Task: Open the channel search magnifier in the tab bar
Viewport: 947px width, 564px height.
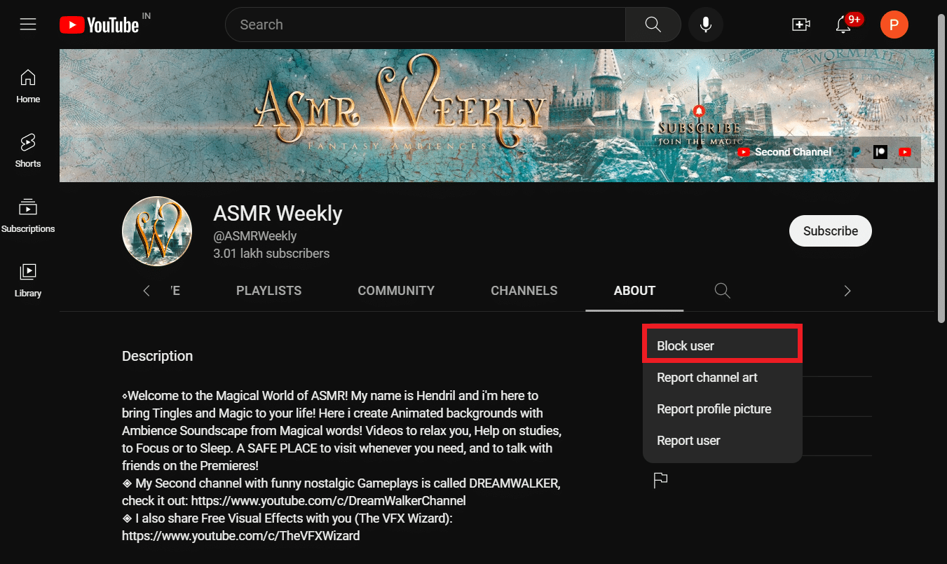Action: pos(722,290)
